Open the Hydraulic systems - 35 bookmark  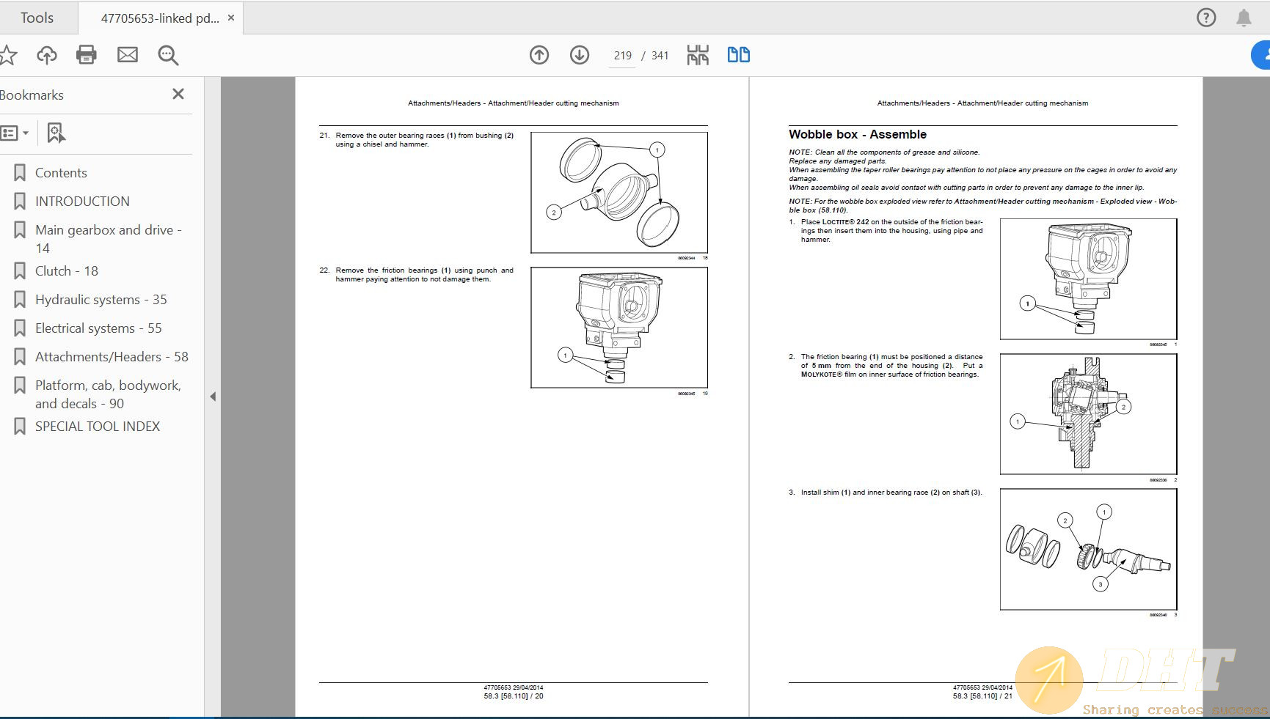(x=101, y=300)
